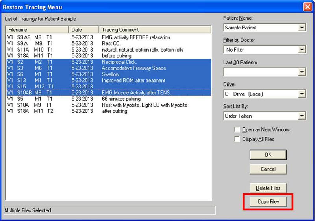Select the Swallow tracing row

coord(111,74)
